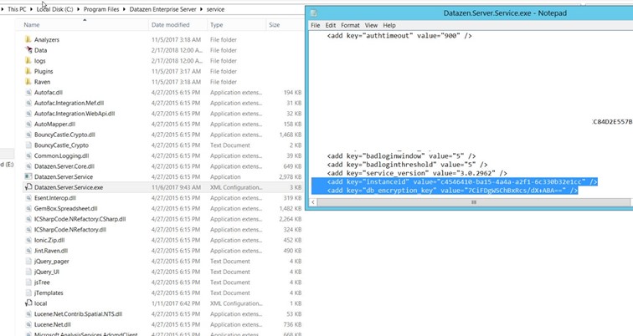This screenshot has height=336, width=633.
Task: Click the Analyzers folder icon
Action: (x=28, y=39)
